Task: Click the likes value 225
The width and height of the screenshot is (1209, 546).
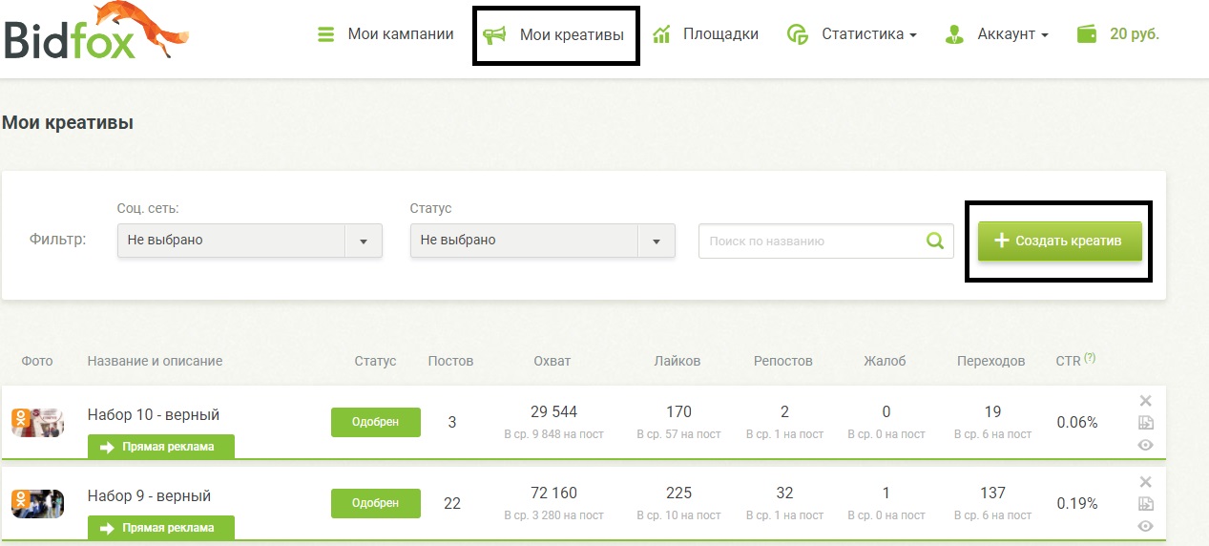Action: [678, 493]
